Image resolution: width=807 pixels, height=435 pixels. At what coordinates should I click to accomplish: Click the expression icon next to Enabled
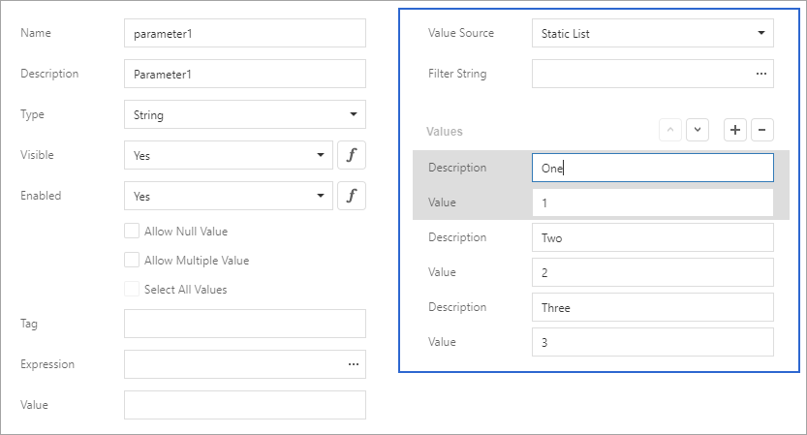(351, 196)
